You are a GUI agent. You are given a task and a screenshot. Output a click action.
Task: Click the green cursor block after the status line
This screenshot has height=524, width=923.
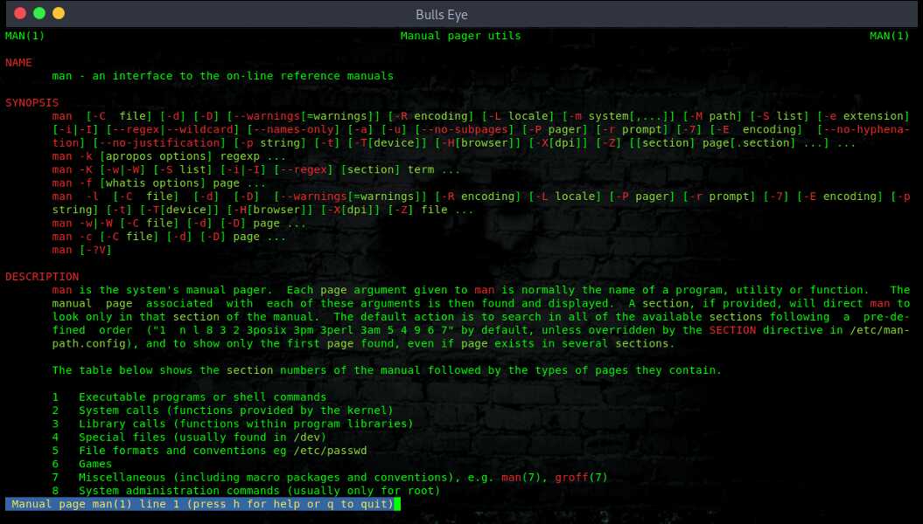(397, 504)
